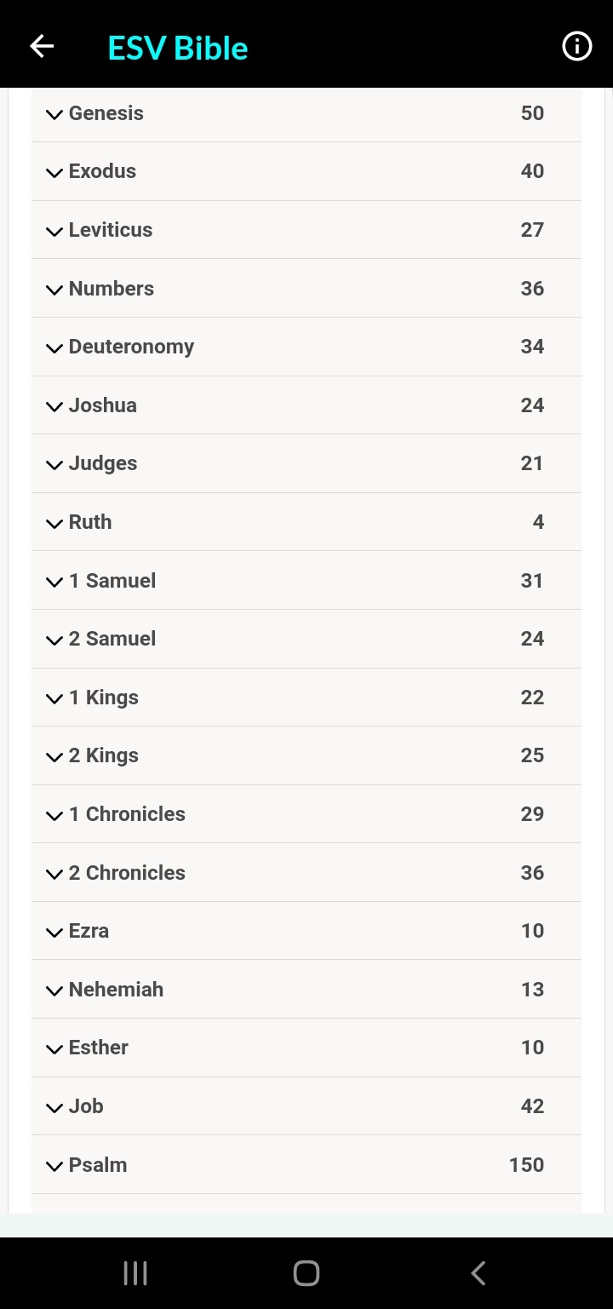Tap Nehemiah chapter count 13

[x=532, y=990]
